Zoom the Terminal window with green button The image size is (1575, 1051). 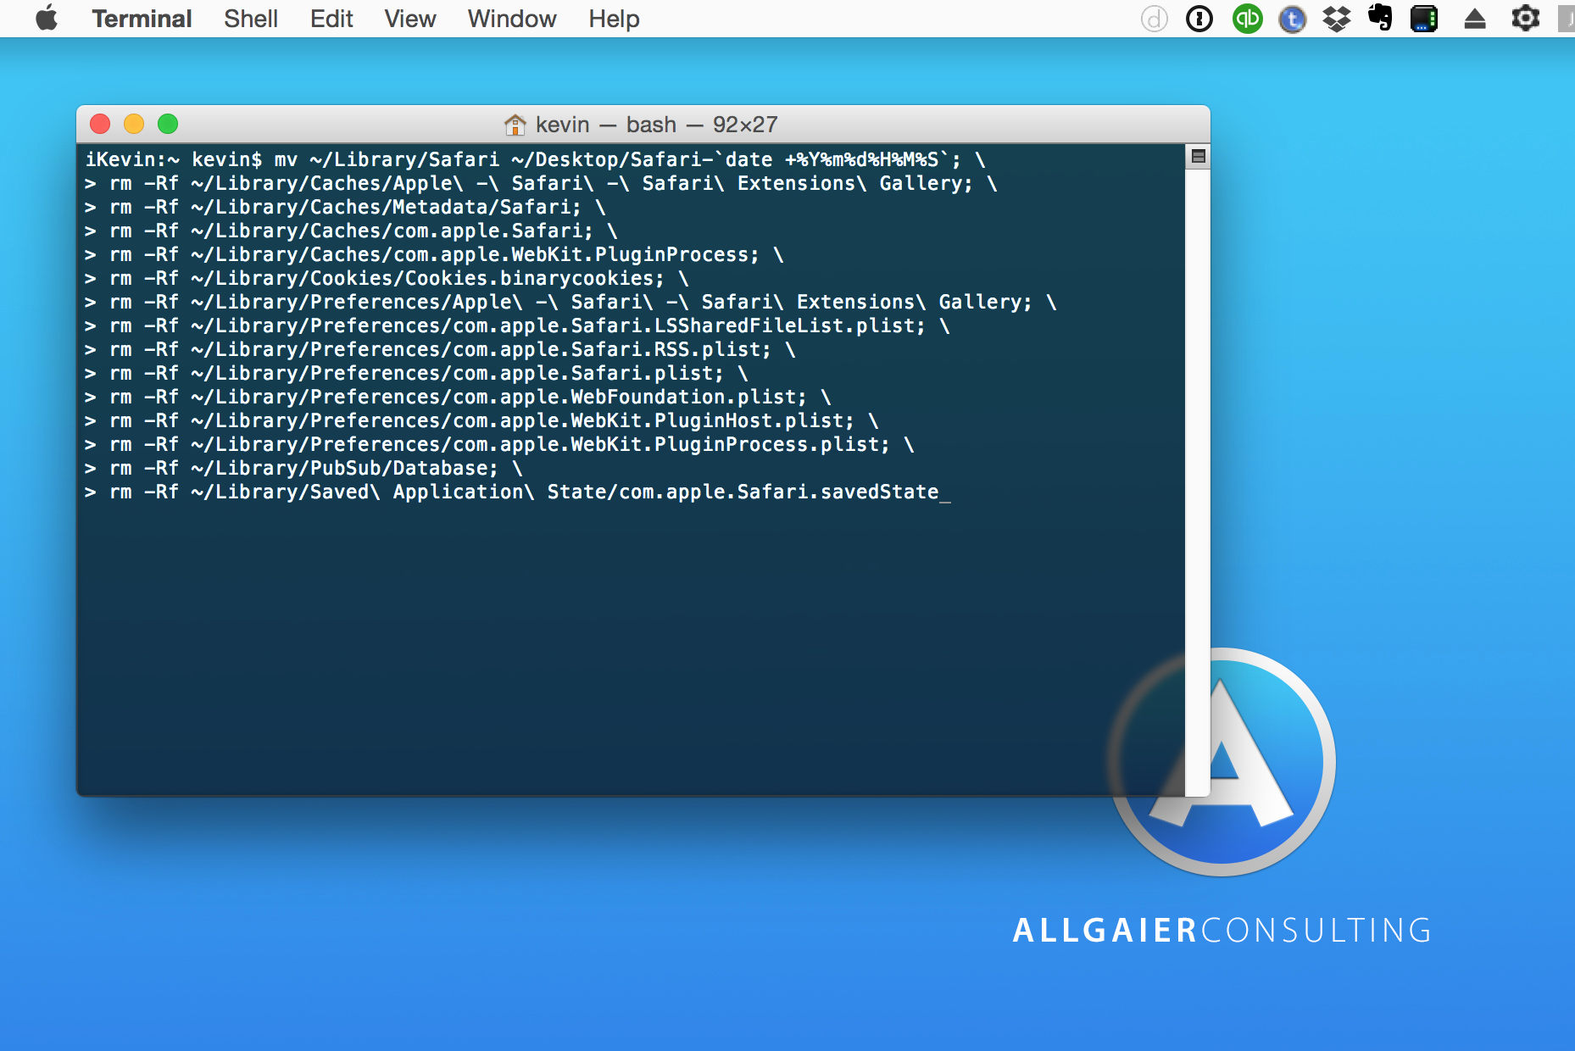tap(168, 124)
